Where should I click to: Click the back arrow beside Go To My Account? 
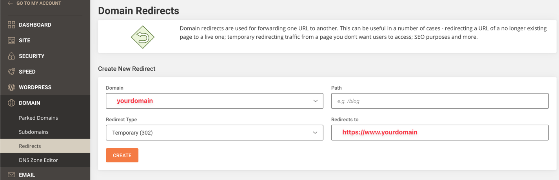[10, 3]
